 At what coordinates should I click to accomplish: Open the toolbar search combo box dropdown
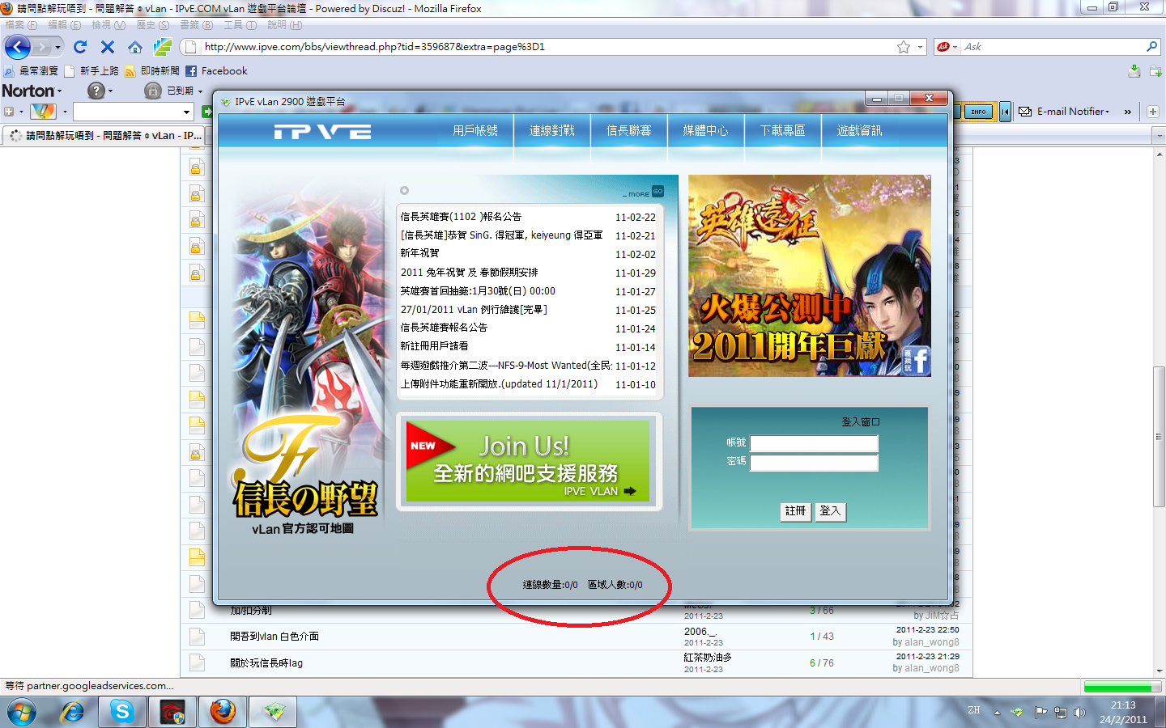pos(187,112)
